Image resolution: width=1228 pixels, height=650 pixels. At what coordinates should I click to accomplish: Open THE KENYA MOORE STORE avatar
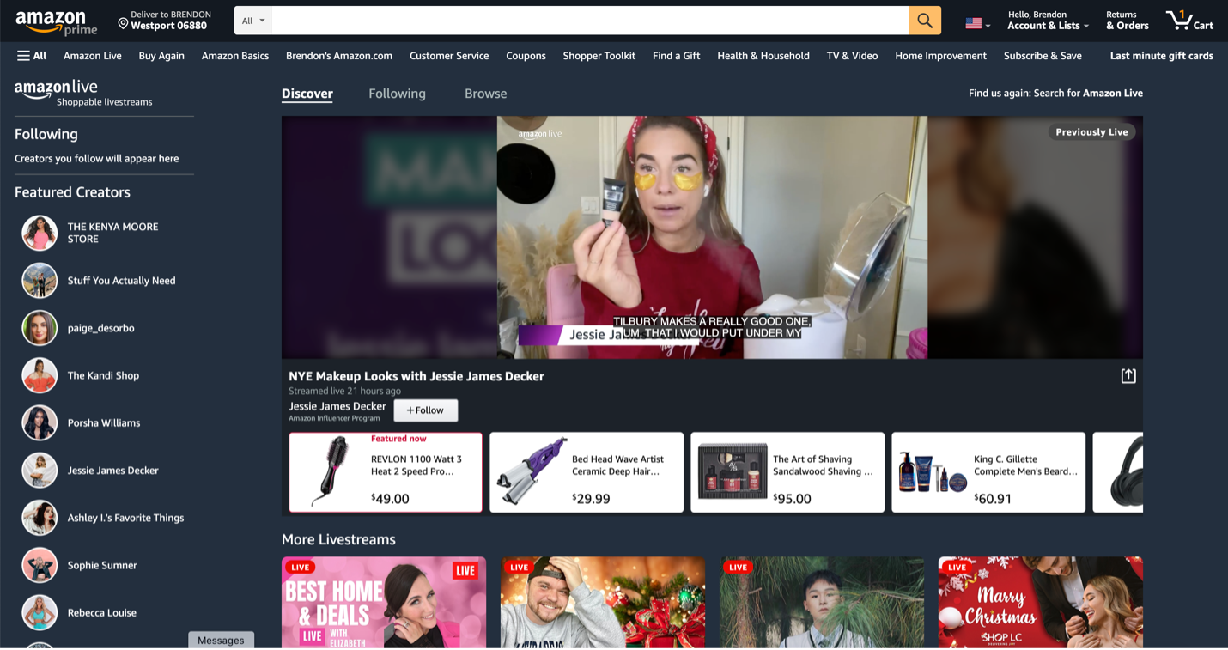click(x=40, y=233)
